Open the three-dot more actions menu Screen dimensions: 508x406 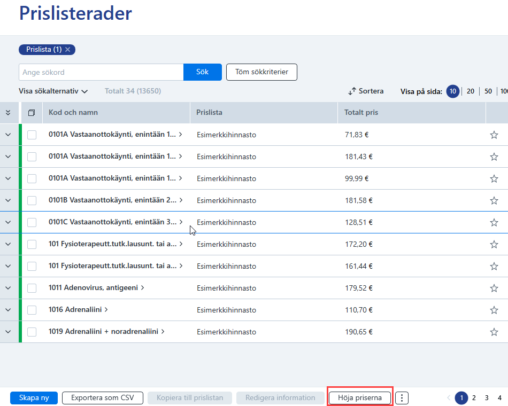(402, 398)
